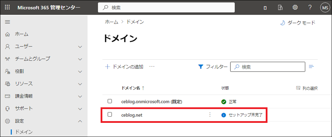Click the teams and groups icon

pos(7,59)
